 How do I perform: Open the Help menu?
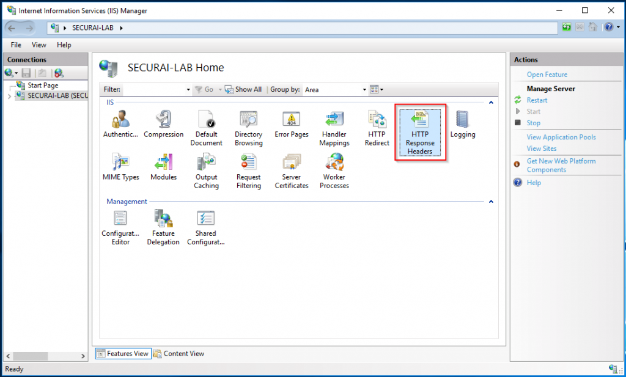[64, 45]
